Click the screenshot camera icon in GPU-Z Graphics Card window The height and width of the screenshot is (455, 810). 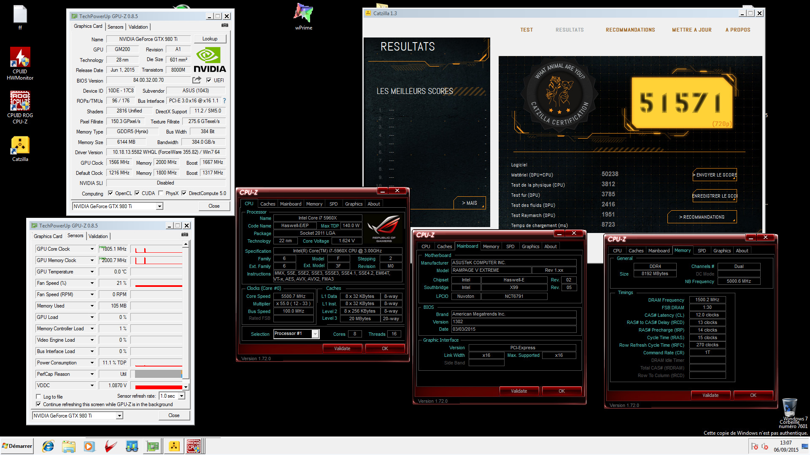225,25
